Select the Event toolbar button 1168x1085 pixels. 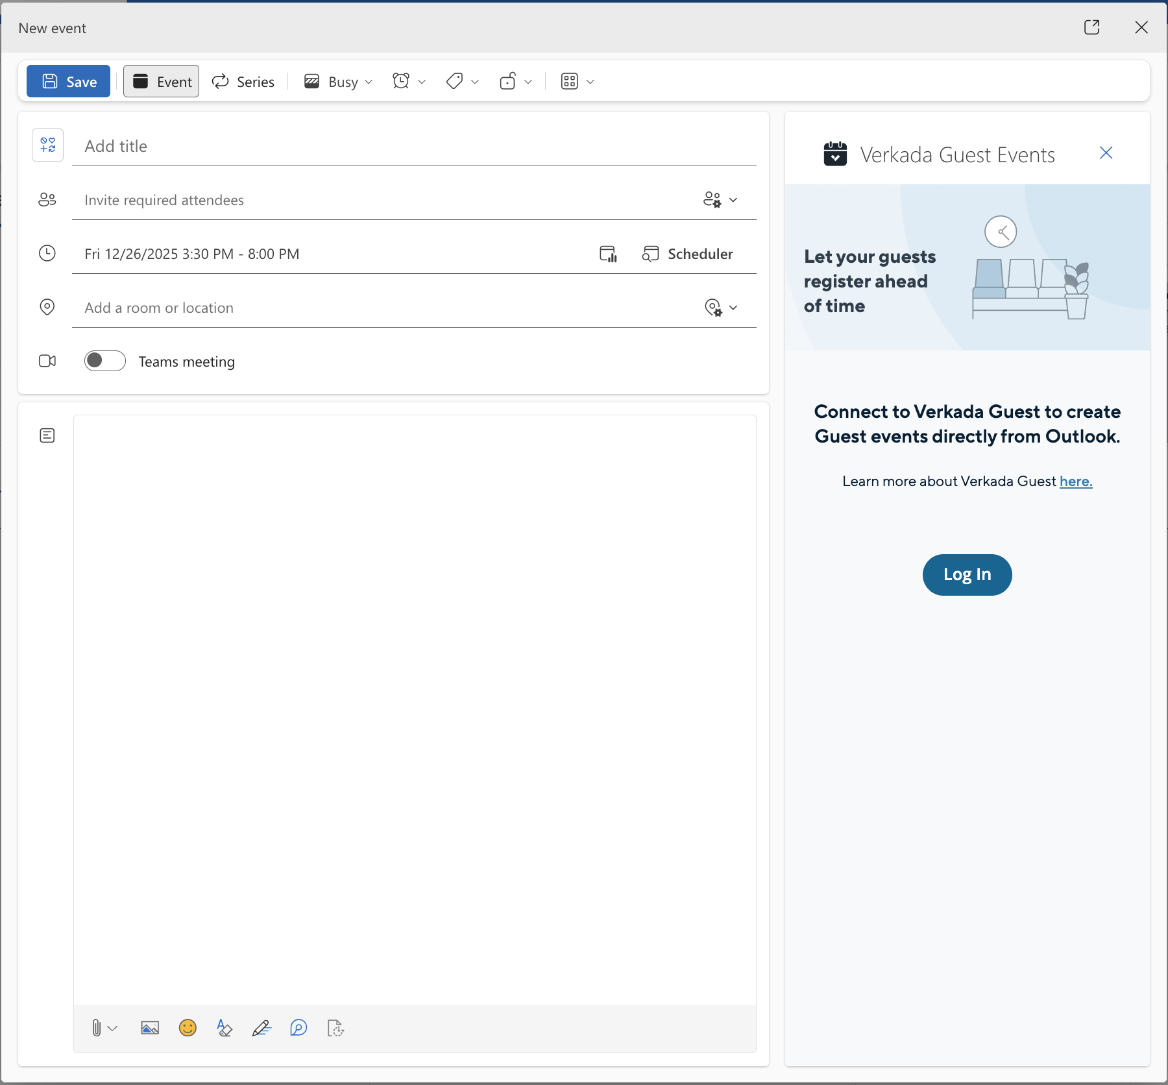tap(162, 82)
